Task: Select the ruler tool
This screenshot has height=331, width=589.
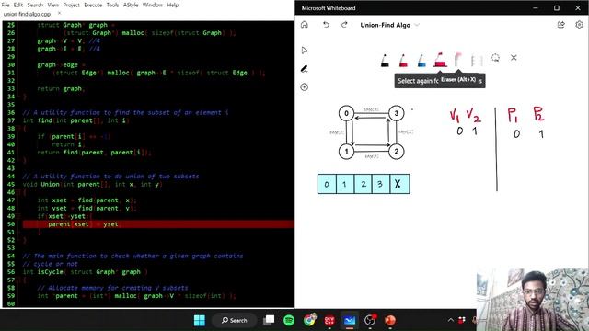Action: tap(477, 60)
